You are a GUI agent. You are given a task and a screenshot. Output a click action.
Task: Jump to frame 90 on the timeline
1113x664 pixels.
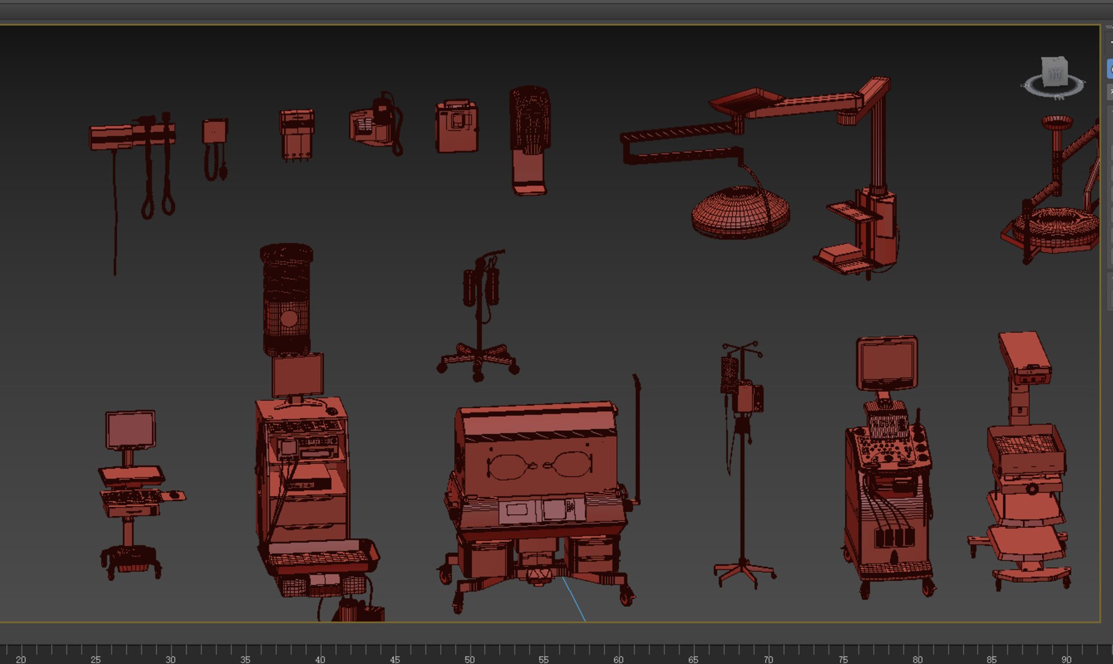point(1067,659)
